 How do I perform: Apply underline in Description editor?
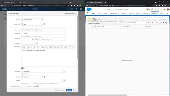35,47
